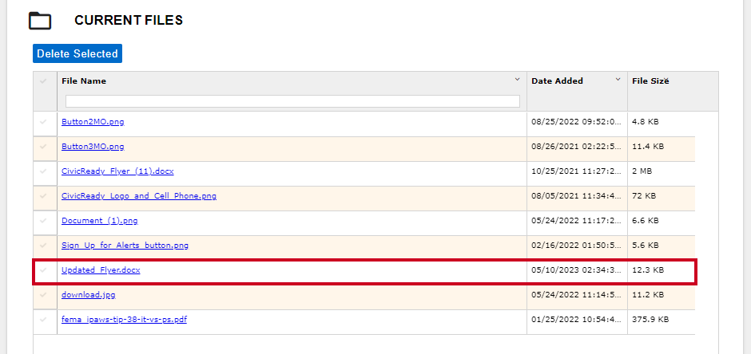This screenshot has height=354, width=751.
Task: Click the 6.6 KB file size cell
Action: coord(646,221)
